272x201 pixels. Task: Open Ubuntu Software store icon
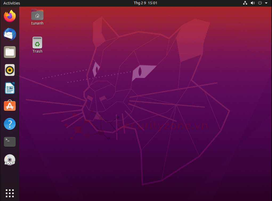click(10, 106)
